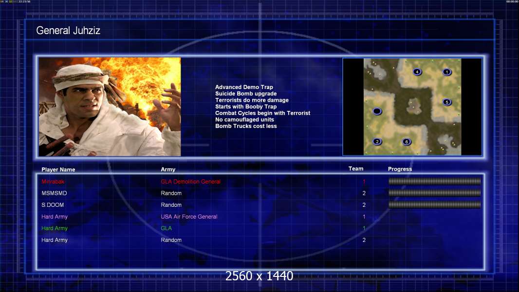The image size is (519, 292).
Task: Click USA Air Force General army entry
Action: tap(189, 217)
